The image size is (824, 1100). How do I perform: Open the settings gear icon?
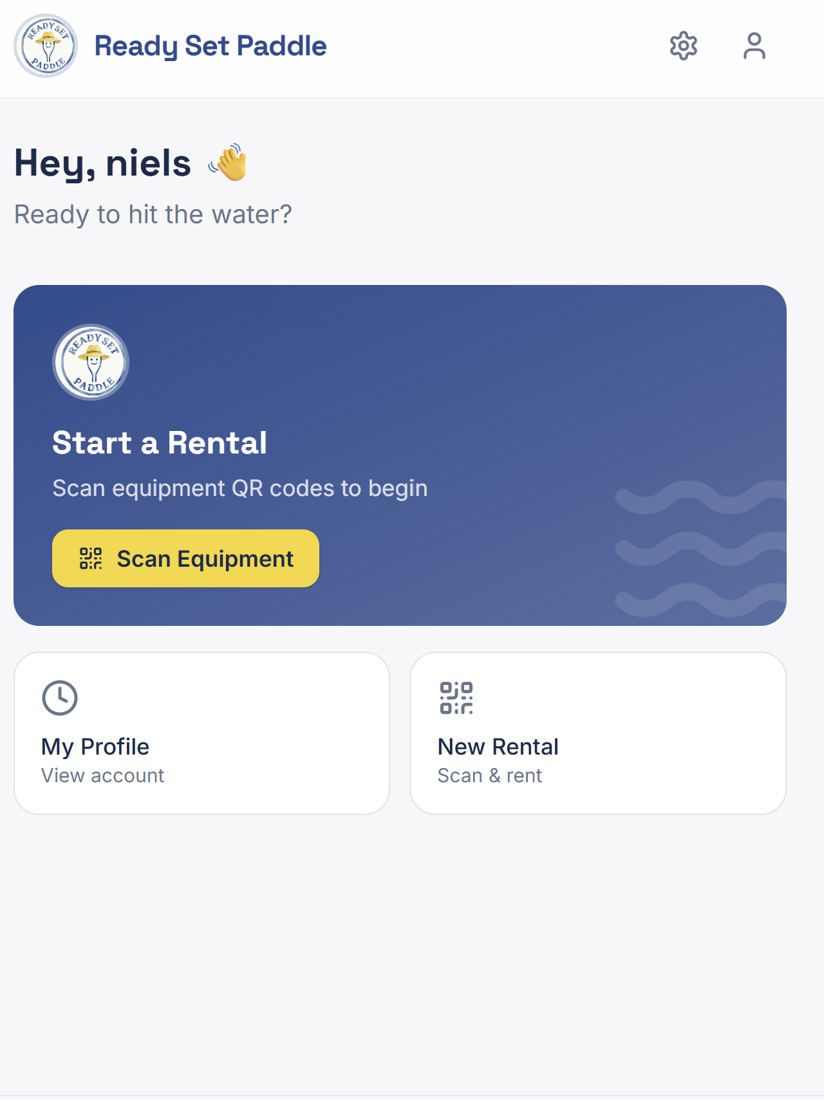[684, 45]
